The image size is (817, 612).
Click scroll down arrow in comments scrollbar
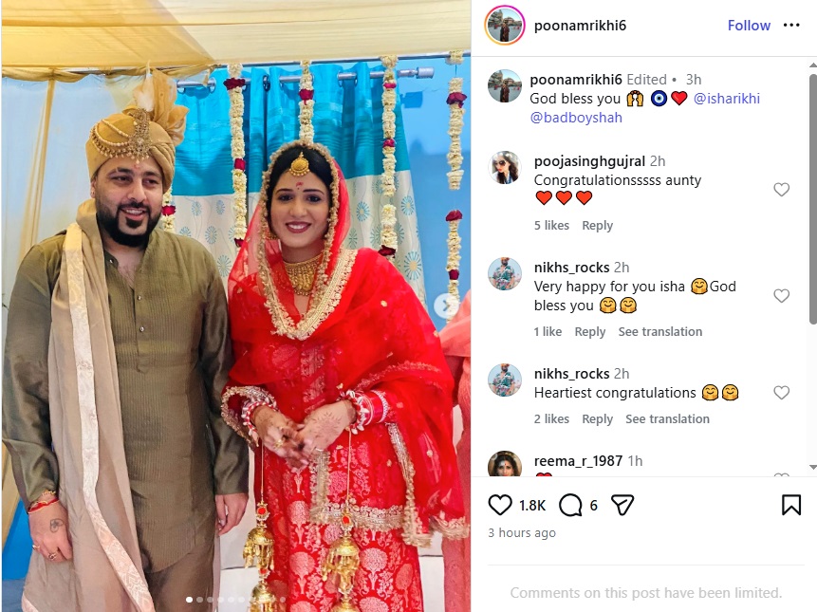[x=812, y=467]
